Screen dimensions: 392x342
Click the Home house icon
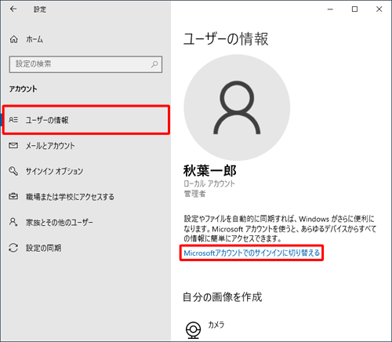tap(14, 39)
